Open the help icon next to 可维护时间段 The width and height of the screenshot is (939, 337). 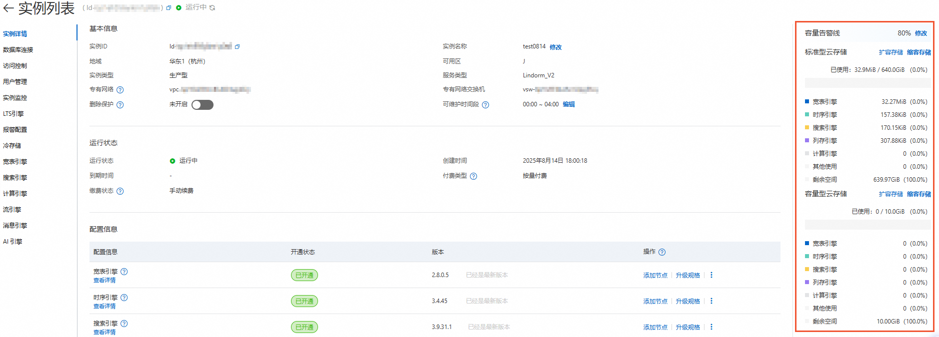485,105
